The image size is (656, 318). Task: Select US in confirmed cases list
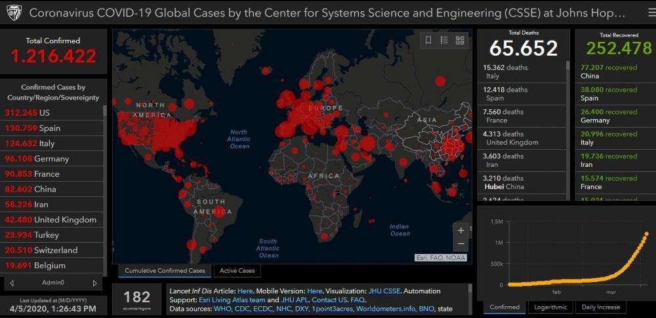52,113
